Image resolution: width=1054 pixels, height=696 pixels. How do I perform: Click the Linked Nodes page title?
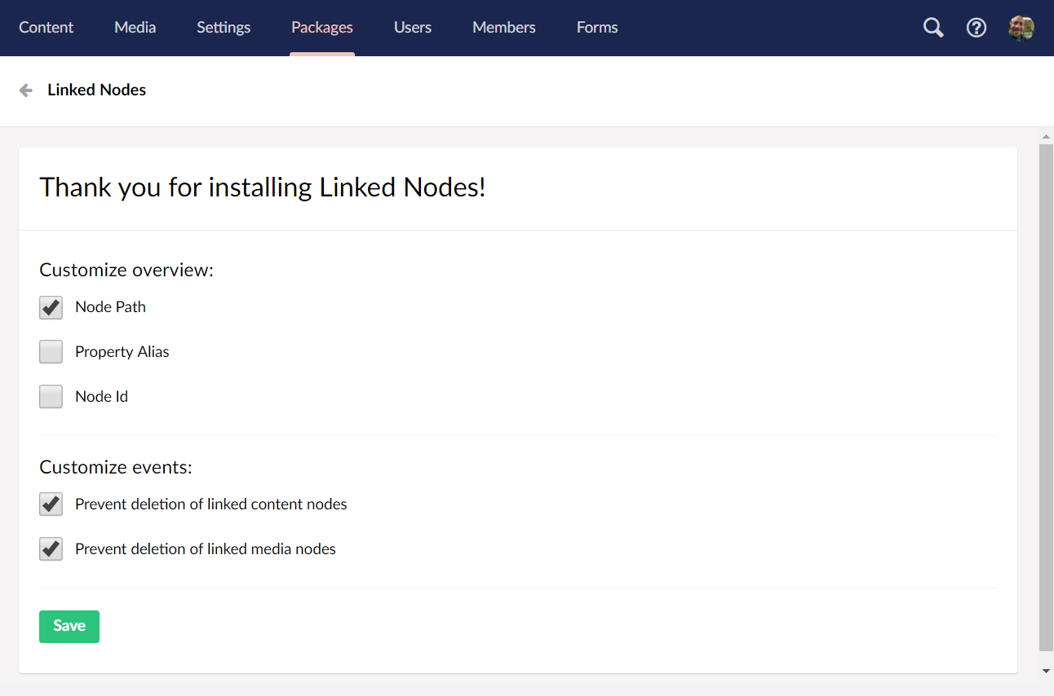(x=96, y=90)
